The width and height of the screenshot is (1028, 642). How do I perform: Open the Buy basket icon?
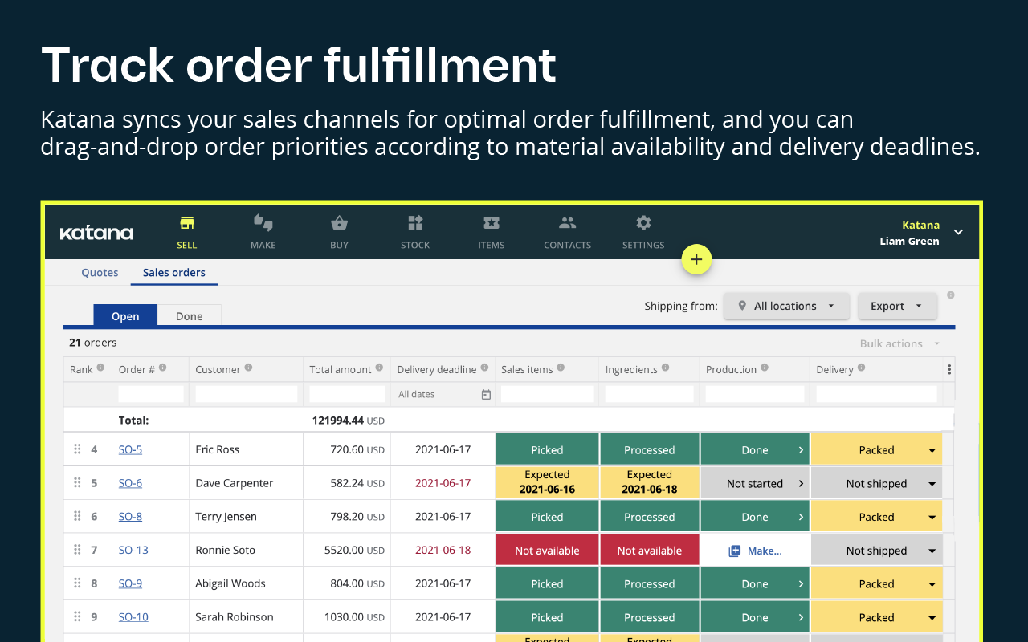coord(339,222)
